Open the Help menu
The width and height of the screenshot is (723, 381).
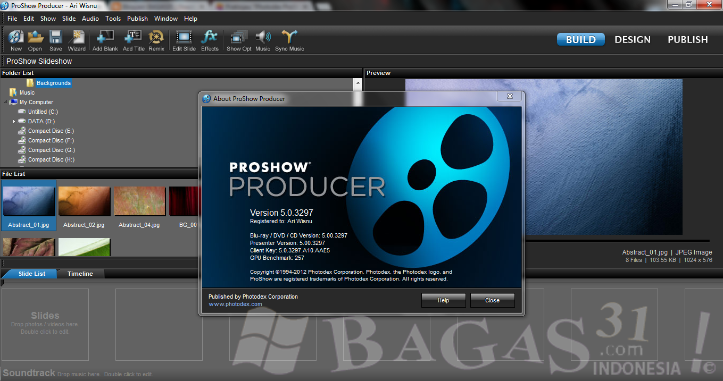pos(190,18)
